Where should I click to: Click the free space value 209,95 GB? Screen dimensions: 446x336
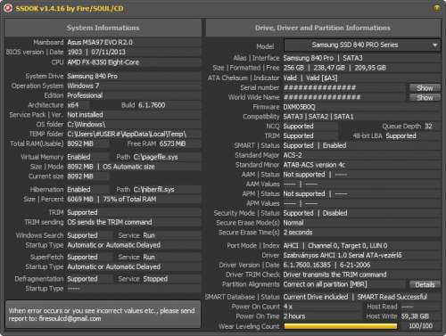point(370,68)
